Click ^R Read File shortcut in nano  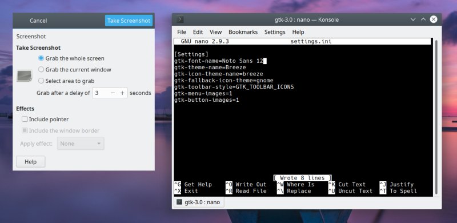(246, 191)
